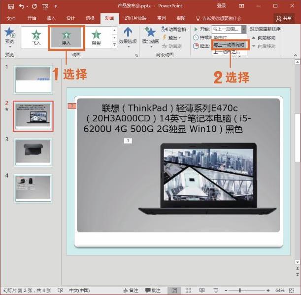Open the 动画窗格 animation pane
Screen dimensions: 301x295
point(174,29)
